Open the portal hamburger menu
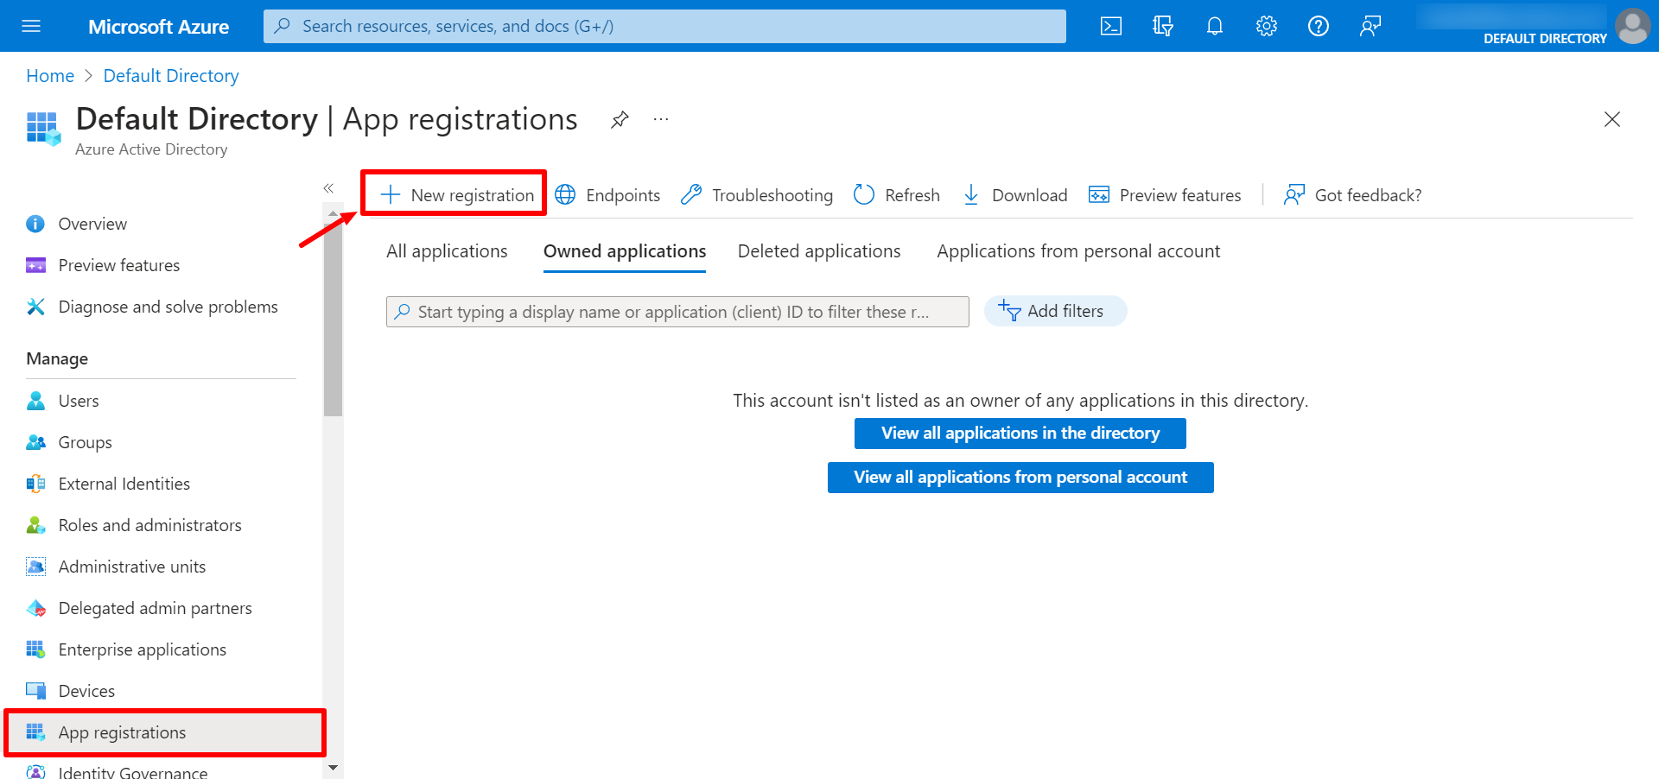Image resolution: width=1659 pixels, height=779 pixels. point(31,26)
